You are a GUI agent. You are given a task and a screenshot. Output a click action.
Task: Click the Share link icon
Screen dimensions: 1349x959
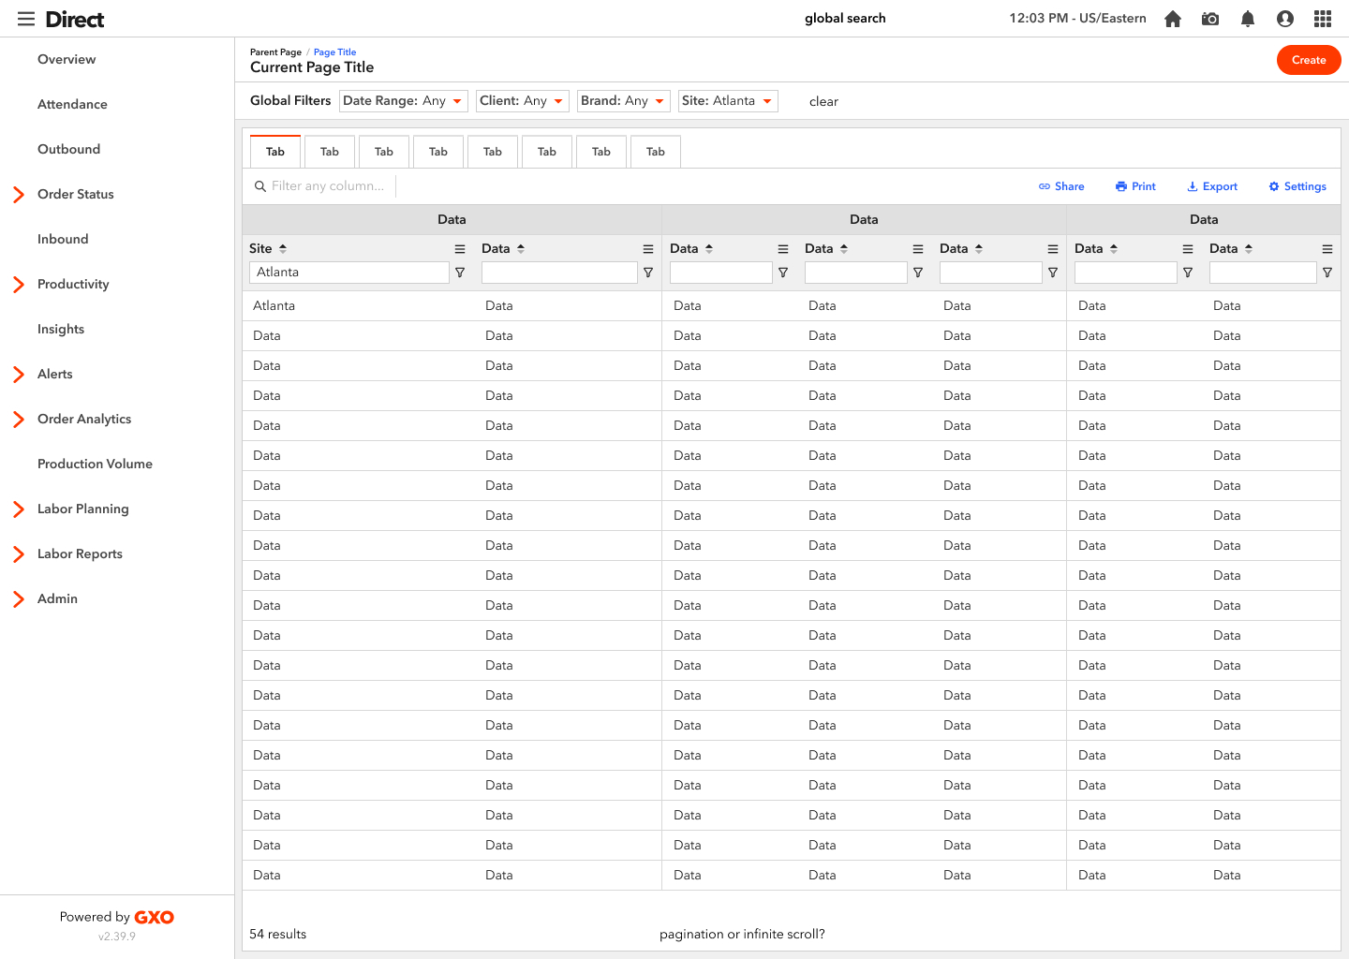pyautogui.click(x=1061, y=185)
